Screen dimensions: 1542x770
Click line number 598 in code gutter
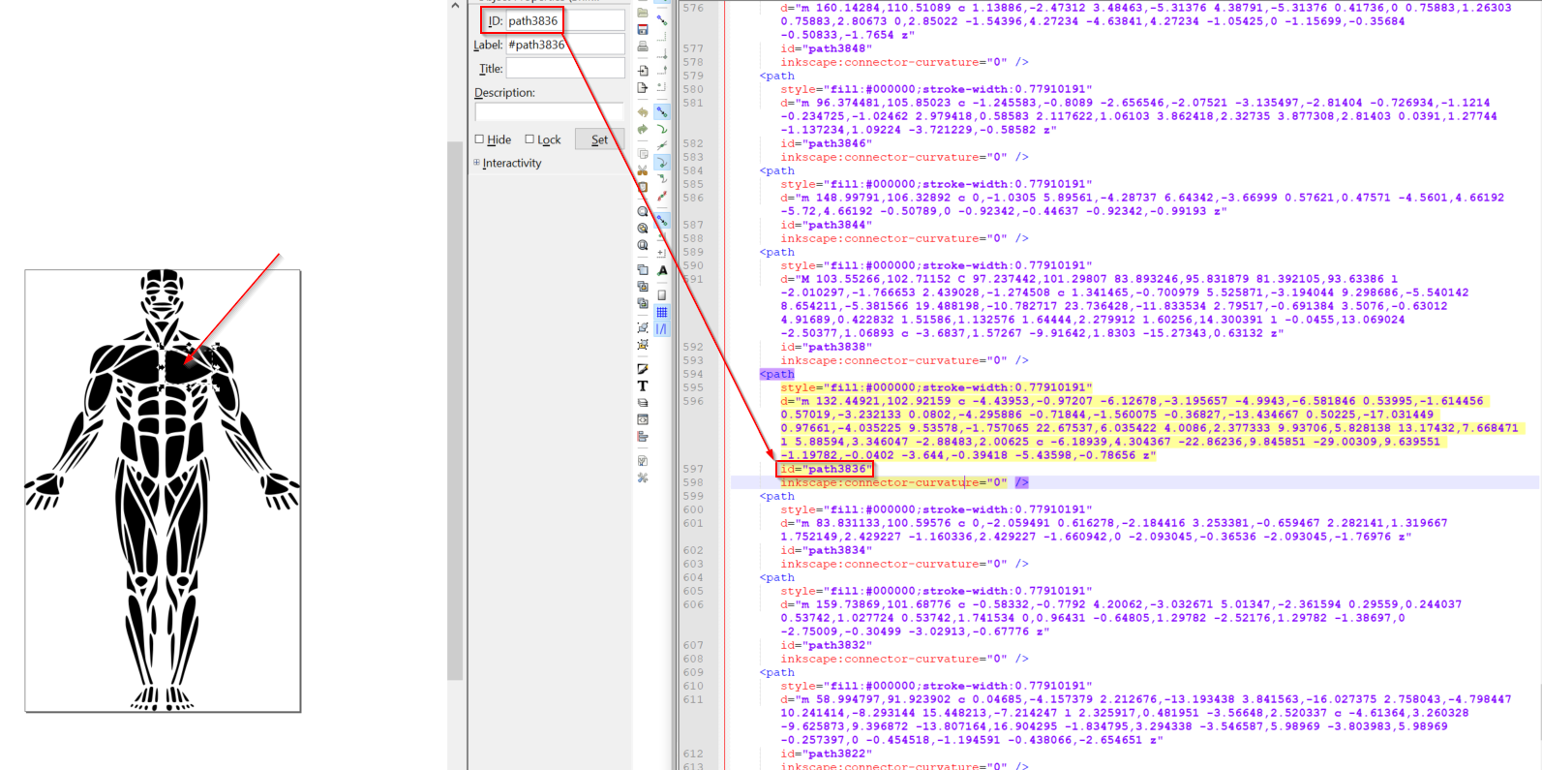(x=693, y=482)
